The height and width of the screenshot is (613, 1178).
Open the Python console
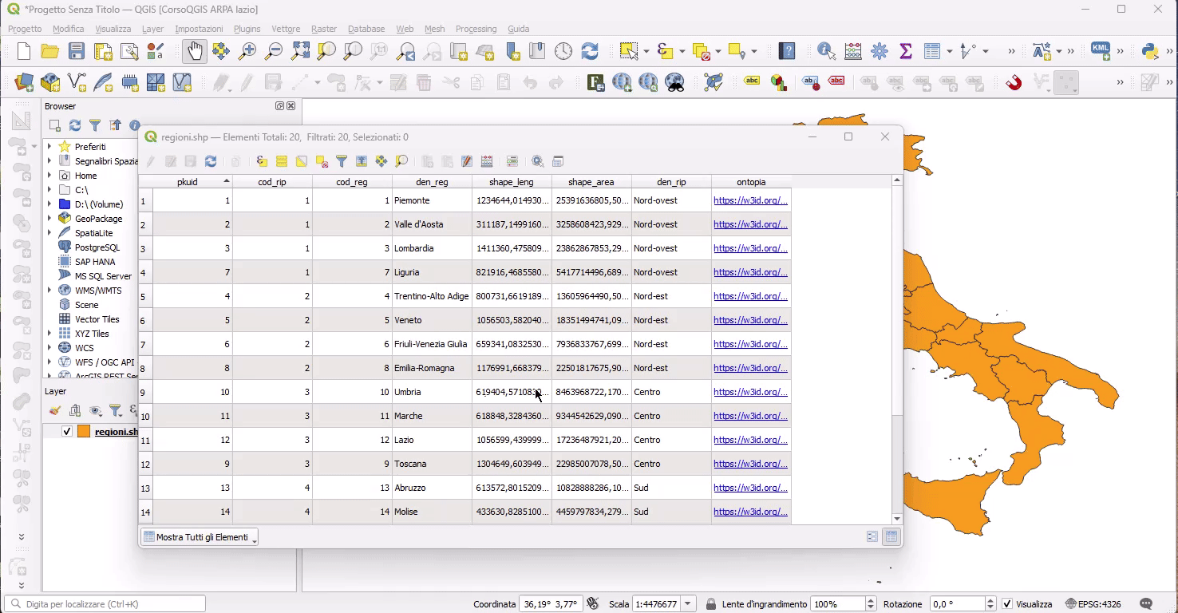[1149, 52]
